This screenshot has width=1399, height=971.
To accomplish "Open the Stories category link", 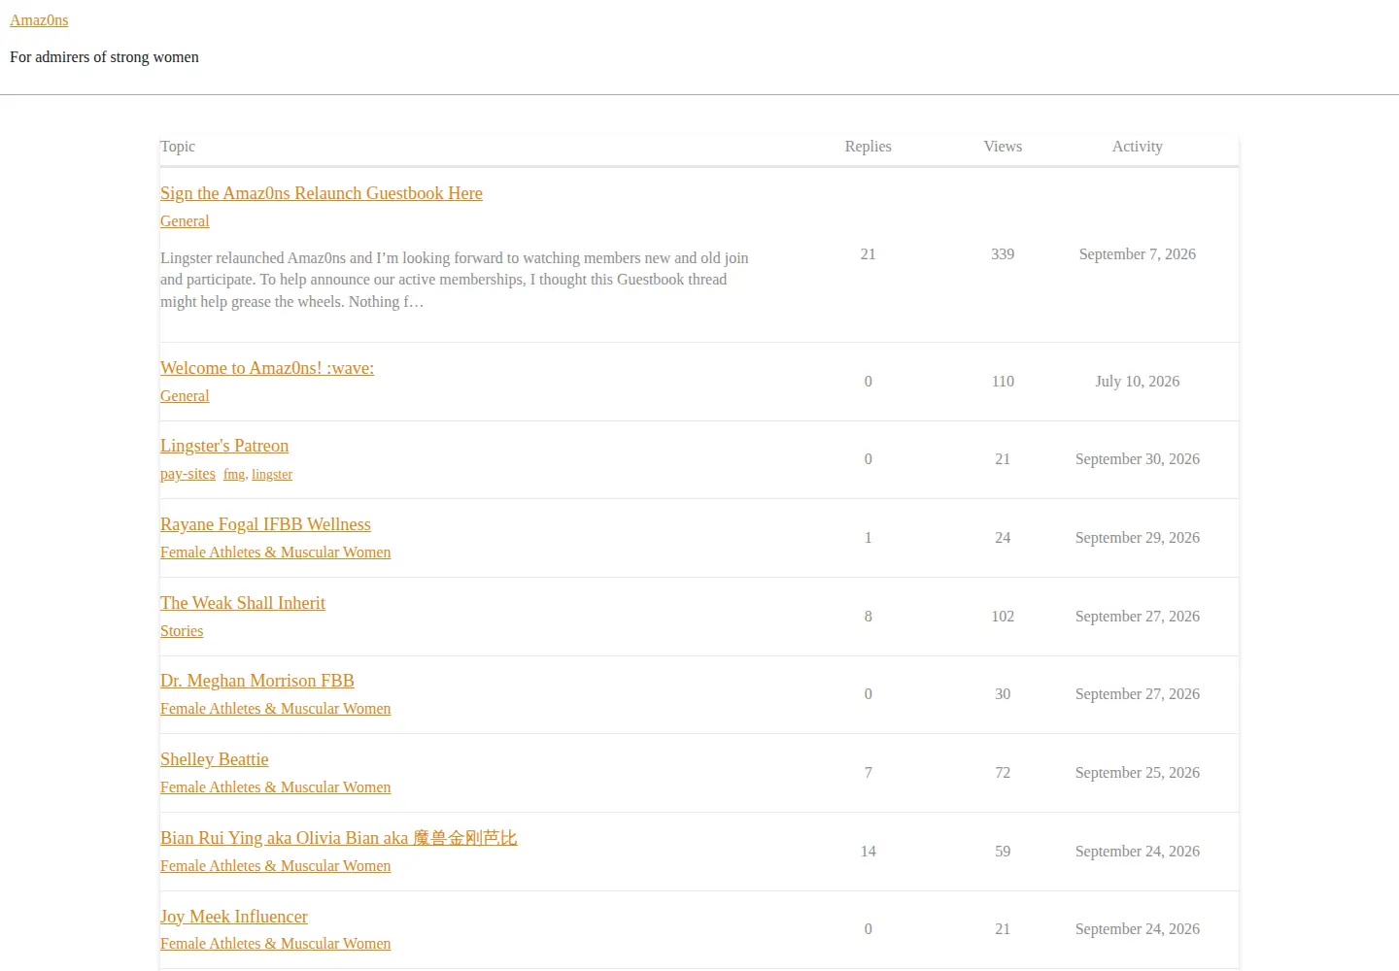I will tap(182, 631).
